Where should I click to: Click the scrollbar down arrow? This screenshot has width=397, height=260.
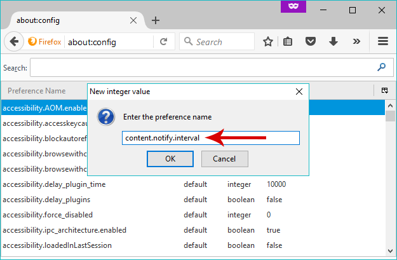[x=391, y=251]
